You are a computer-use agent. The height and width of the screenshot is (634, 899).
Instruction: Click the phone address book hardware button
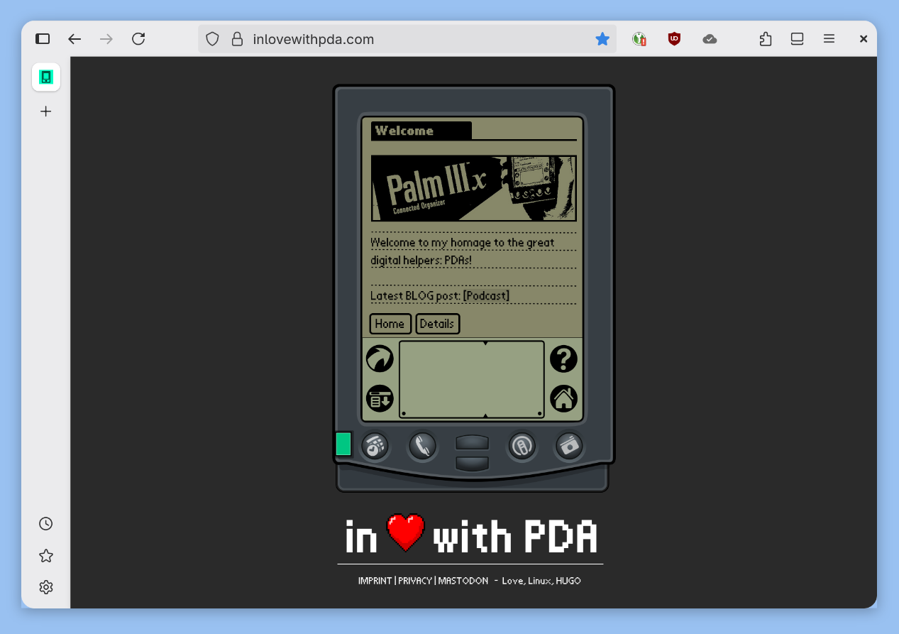(422, 446)
